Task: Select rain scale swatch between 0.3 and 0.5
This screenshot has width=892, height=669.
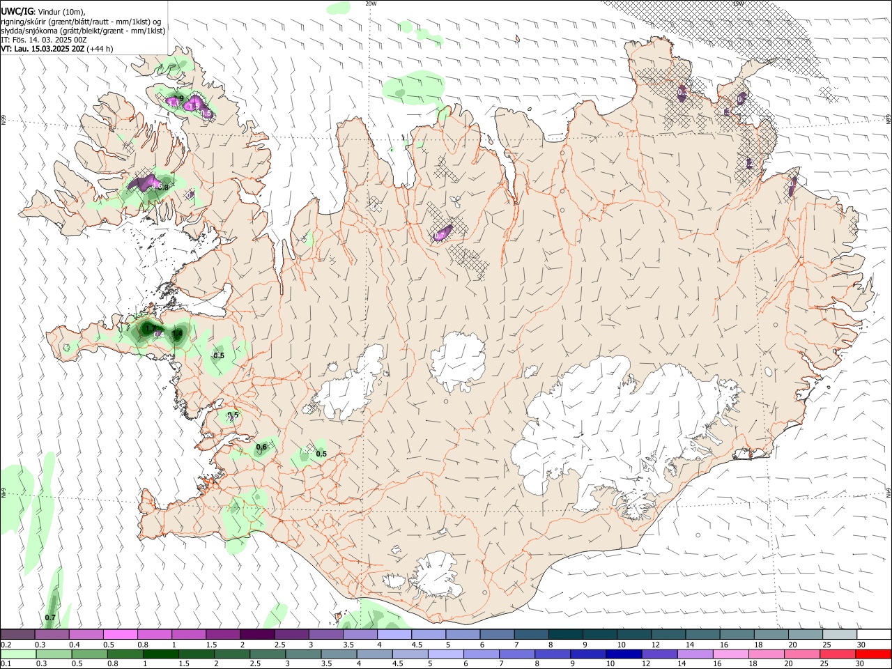Action: click(x=54, y=654)
